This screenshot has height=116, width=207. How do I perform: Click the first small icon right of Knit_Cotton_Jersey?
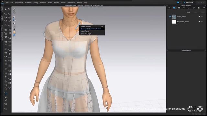tap(199, 22)
